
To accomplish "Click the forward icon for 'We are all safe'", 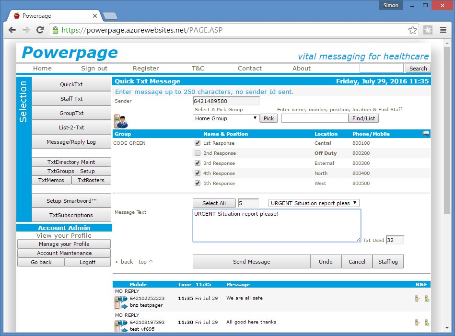I will (426, 298).
